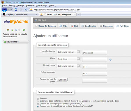Open the Outils menu
Image resolution: width=131 pixels, height=111 pixels.
click(51, 6)
